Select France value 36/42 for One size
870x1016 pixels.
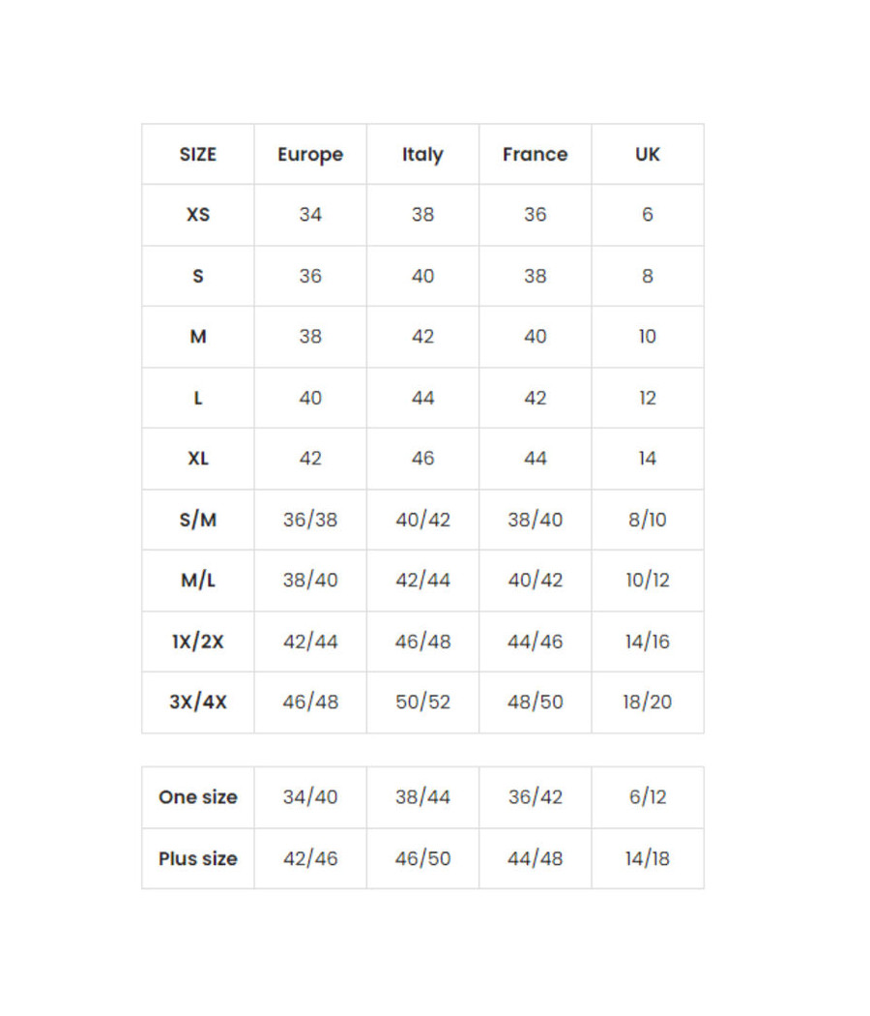coord(535,797)
